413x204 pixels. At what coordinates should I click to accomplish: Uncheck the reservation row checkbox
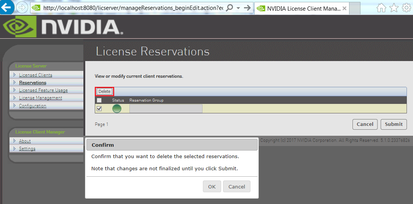pyautogui.click(x=99, y=109)
